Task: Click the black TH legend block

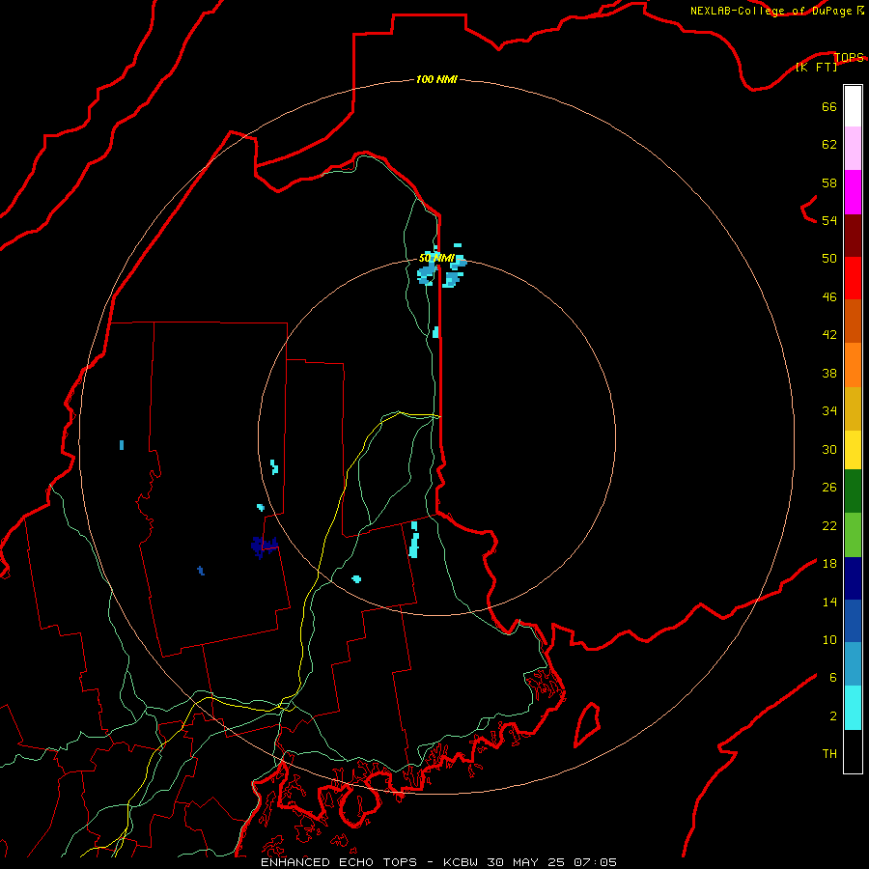Action: click(x=853, y=751)
